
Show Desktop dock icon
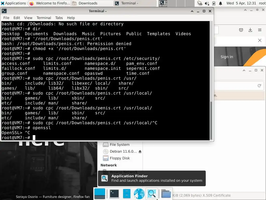pyautogui.click(x=99, y=193)
